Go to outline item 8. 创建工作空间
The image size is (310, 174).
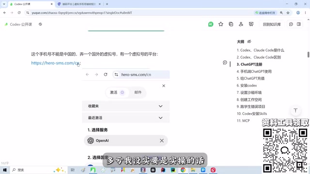[249, 100]
